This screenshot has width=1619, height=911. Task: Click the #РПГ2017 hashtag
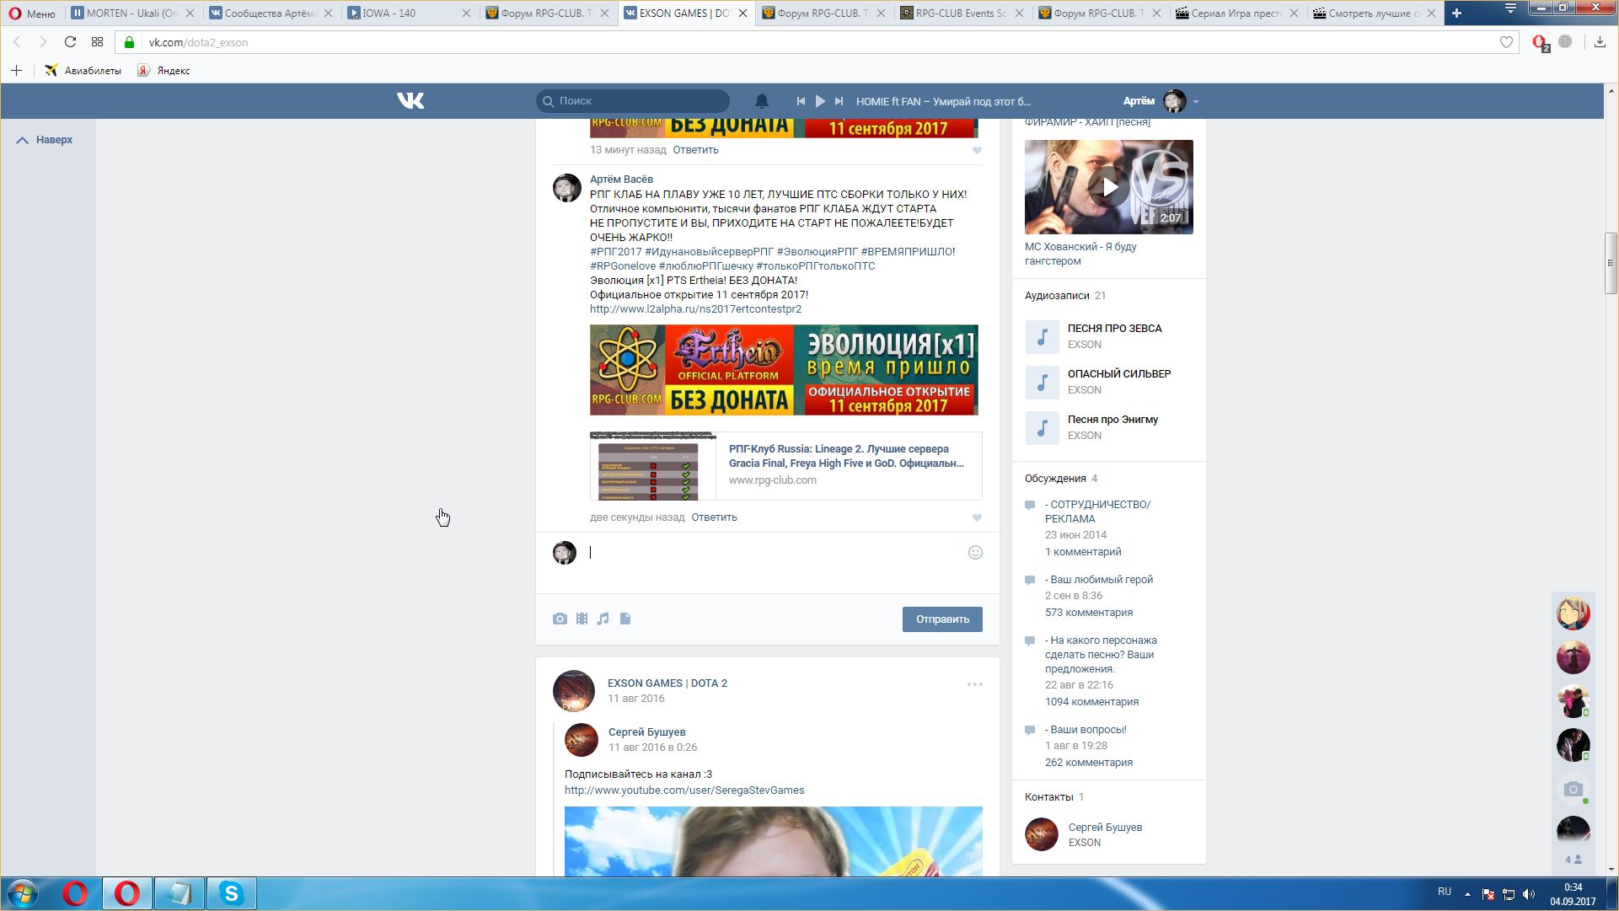pyautogui.click(x=616, y=252)
